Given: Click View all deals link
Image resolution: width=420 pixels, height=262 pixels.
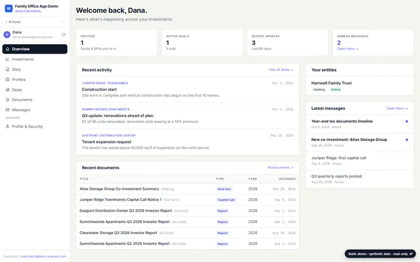Looking at the screenshot, I should coord(281,70).
